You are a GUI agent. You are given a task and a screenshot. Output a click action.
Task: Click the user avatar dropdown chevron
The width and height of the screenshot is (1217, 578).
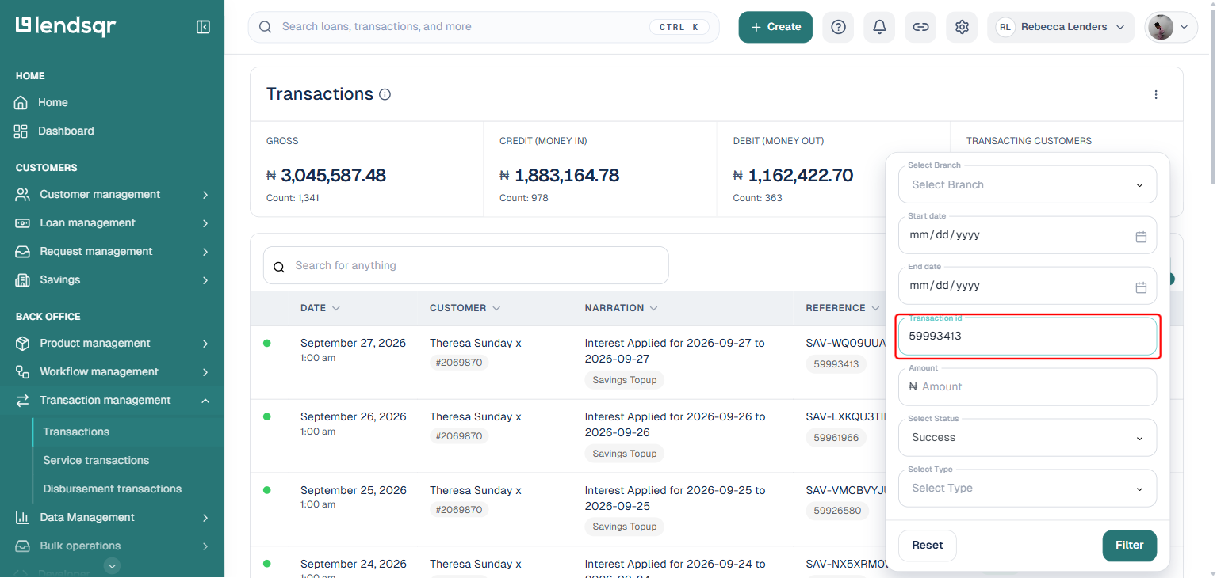[x=1184, y=27]
